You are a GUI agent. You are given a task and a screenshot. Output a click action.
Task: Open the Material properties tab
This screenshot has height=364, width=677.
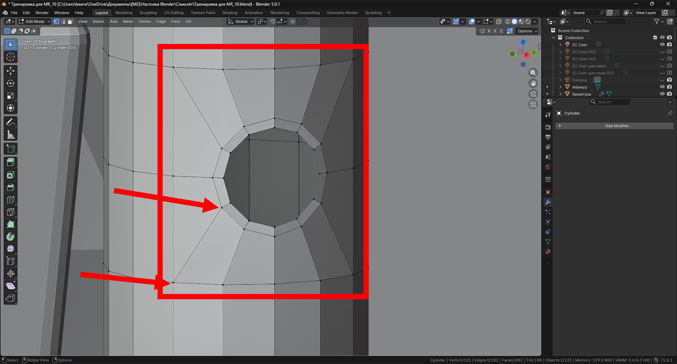click(x=548, y=251)
